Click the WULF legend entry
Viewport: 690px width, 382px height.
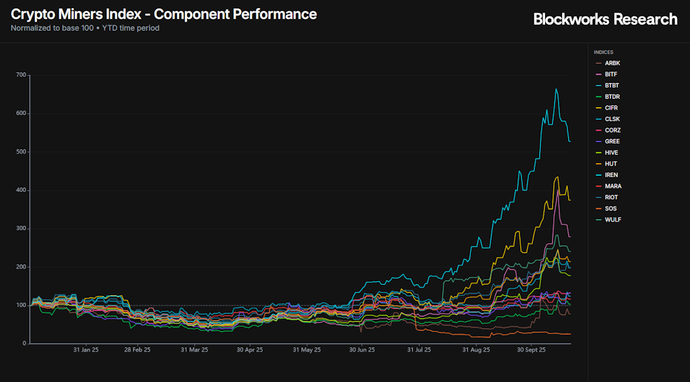pos(613,220)
